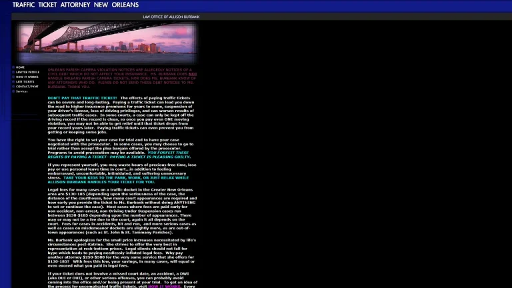Click the bullet icon beside CONTACT/PYMT
The width and height of the screenshot is (512, 288).
pos(13,87)
